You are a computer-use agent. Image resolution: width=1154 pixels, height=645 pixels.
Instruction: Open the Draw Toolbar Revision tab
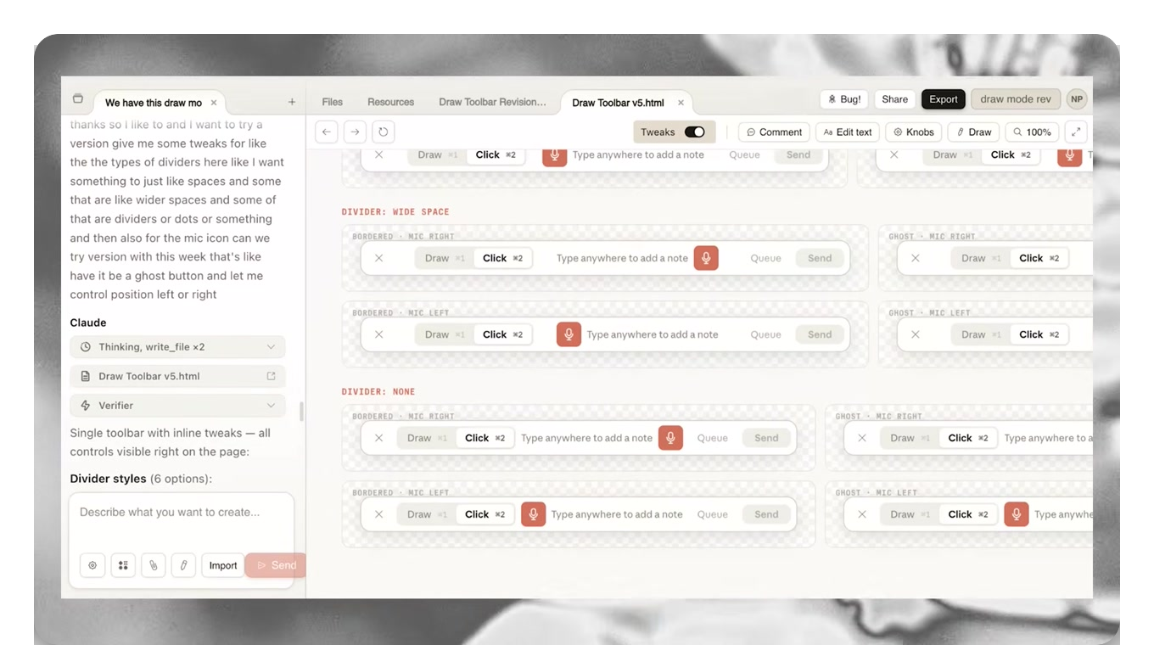493,102
